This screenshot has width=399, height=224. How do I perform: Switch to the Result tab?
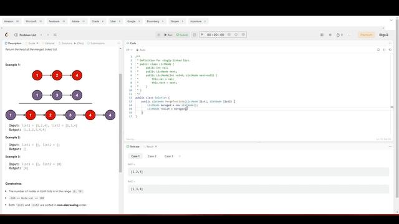pyautogui.click(x=148, y=147)
